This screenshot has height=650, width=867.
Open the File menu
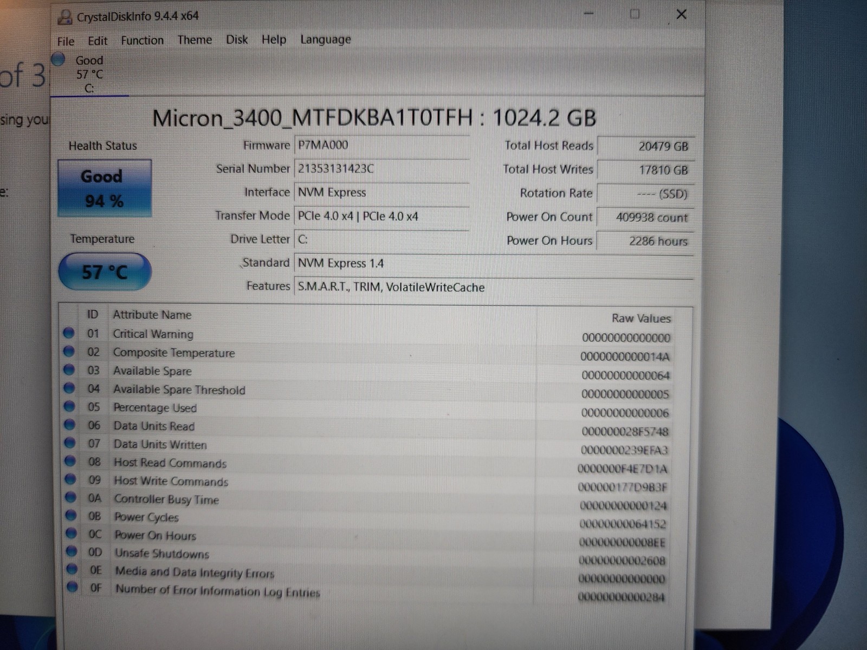pyautogui.click(x=66, y=41)
